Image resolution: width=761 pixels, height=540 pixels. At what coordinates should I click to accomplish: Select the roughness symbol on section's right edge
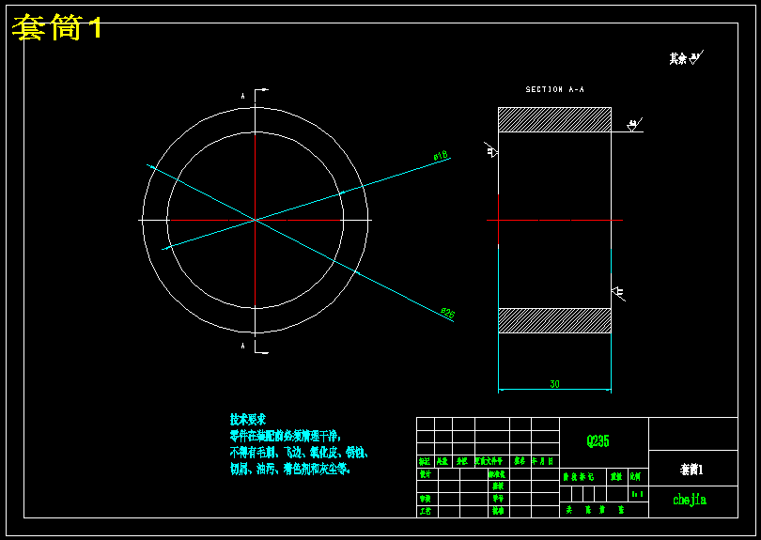618,293
